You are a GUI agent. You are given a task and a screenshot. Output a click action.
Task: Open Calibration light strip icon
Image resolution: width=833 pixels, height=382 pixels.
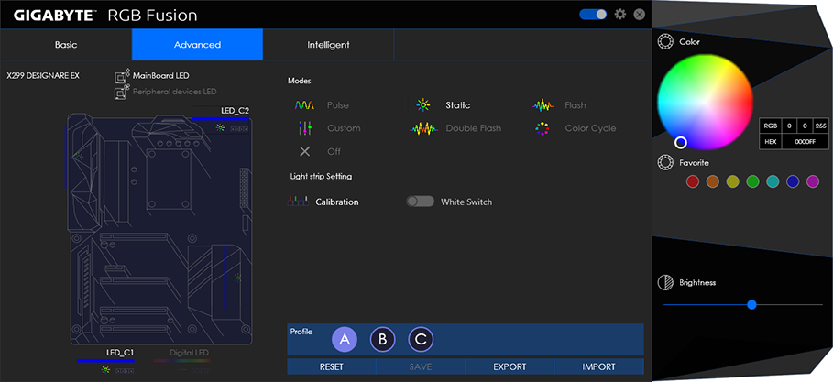click(299, 202)
